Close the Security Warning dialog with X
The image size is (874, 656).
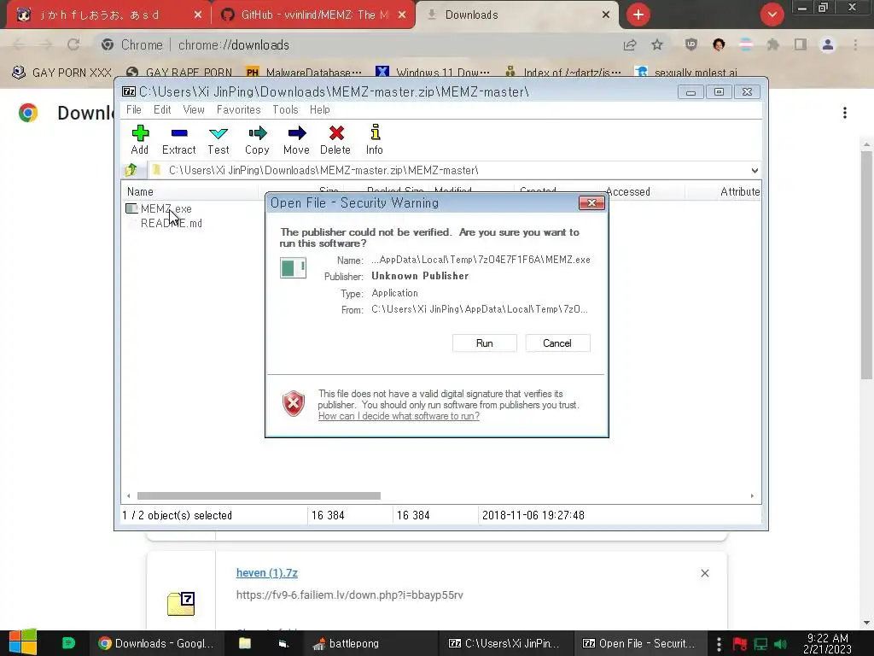tap(591, 203)
